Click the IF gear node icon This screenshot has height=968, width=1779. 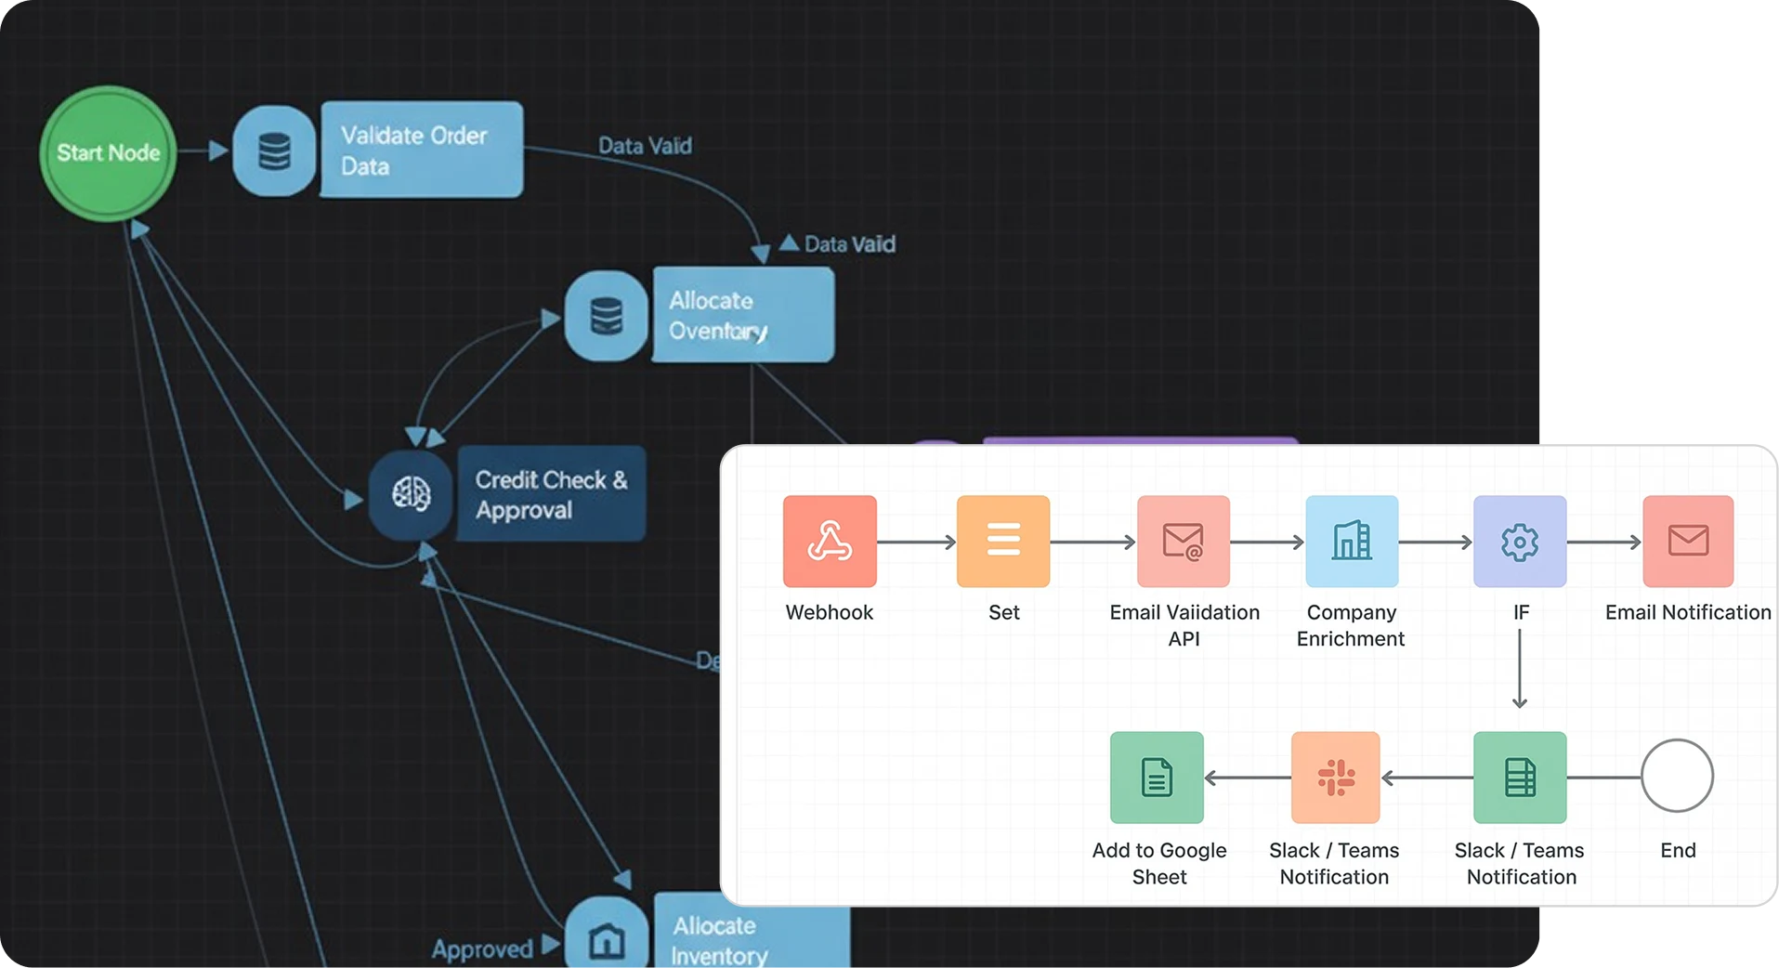(x=1519, y=541)
